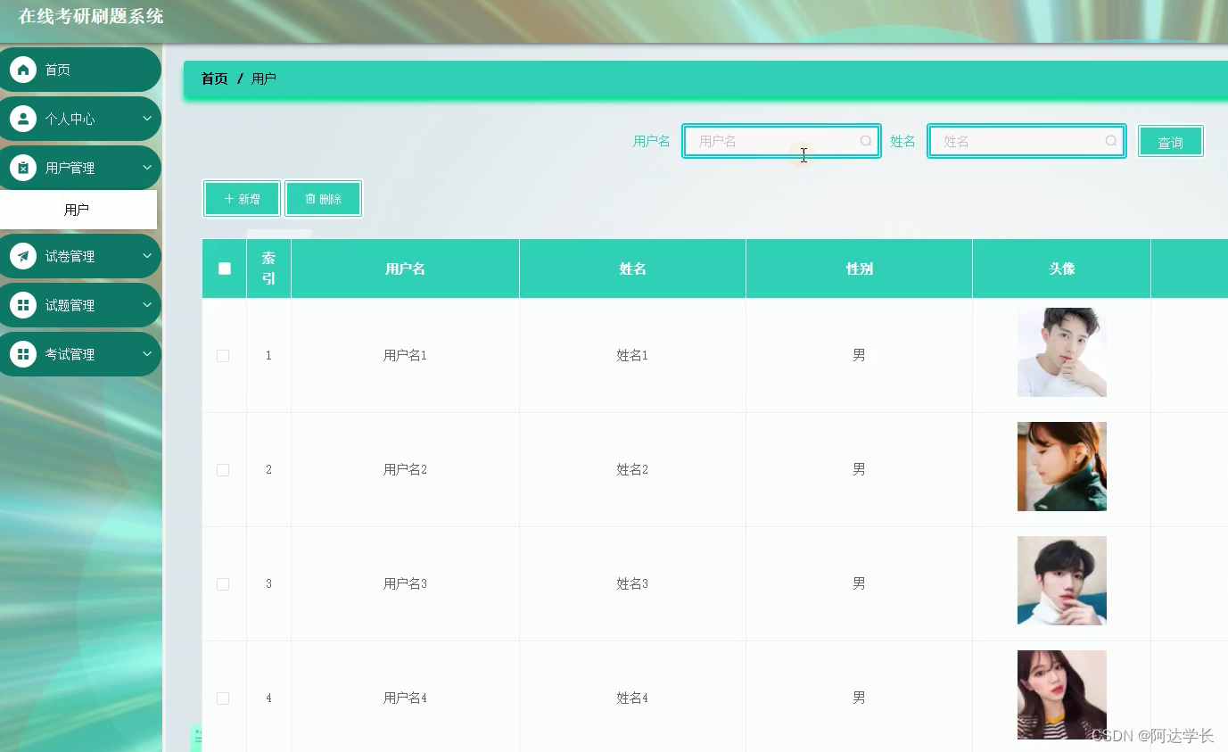Select the 个人中心 person icon

pos(24,118)
